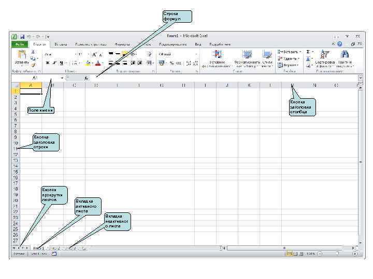Click row 7 header button
This screenshot has height=279, width=373.
(16, 126)
